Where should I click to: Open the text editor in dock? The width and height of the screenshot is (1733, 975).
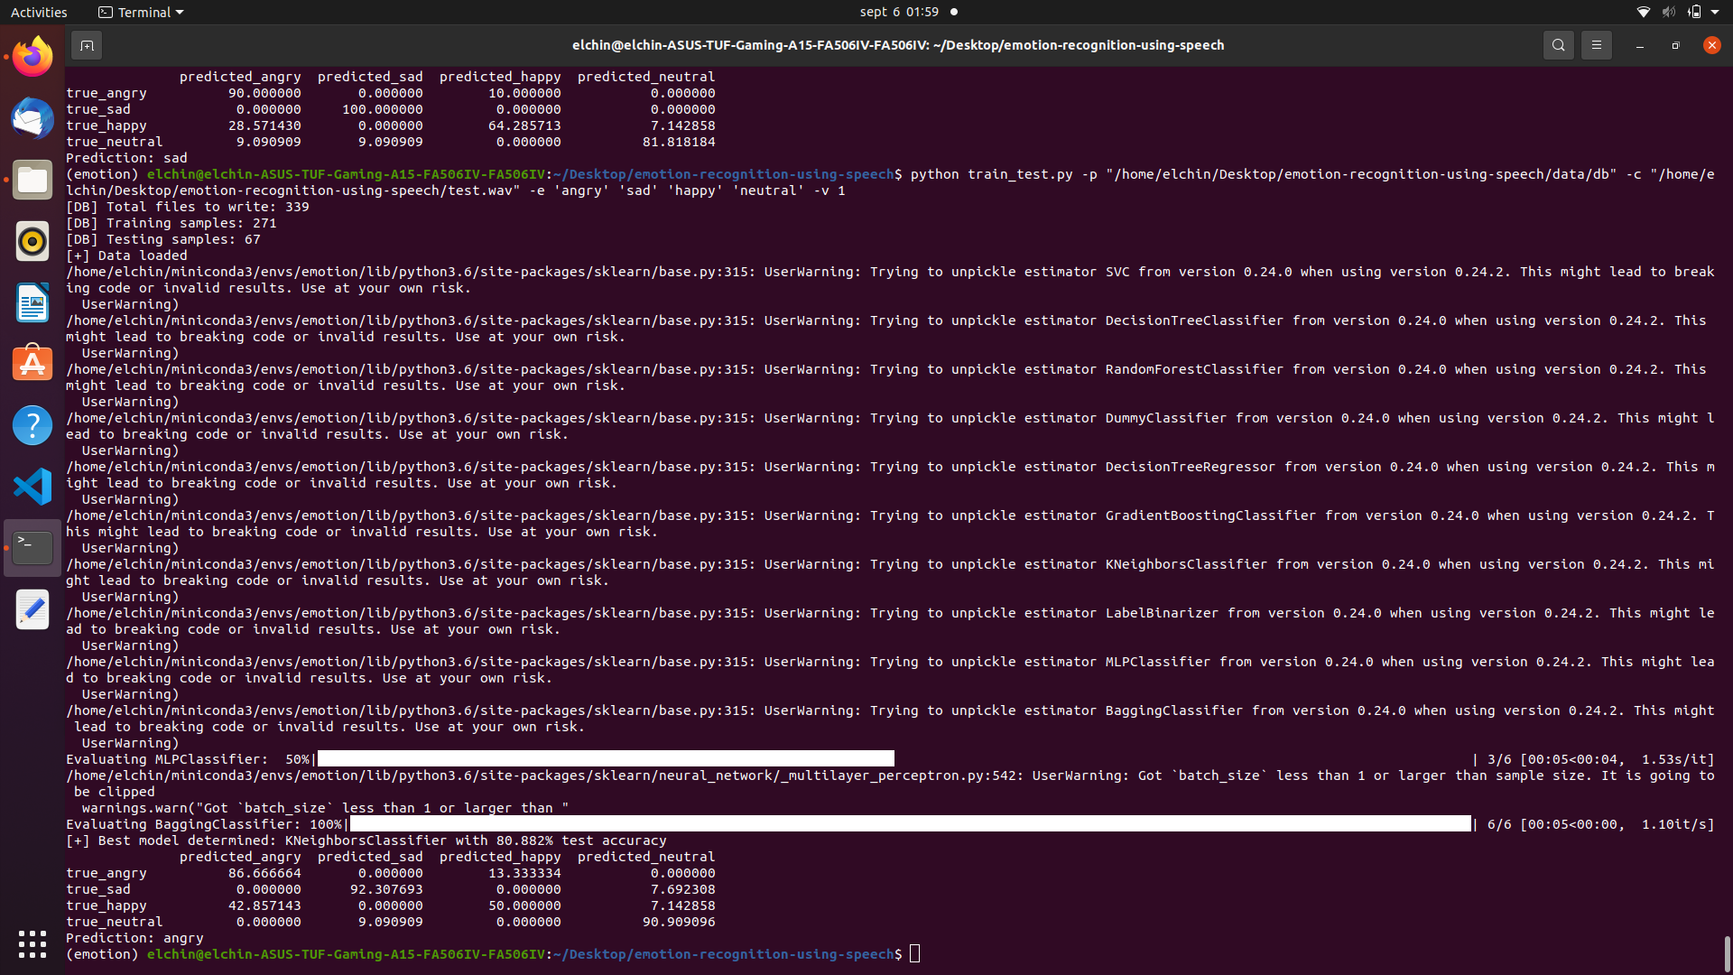32,609
